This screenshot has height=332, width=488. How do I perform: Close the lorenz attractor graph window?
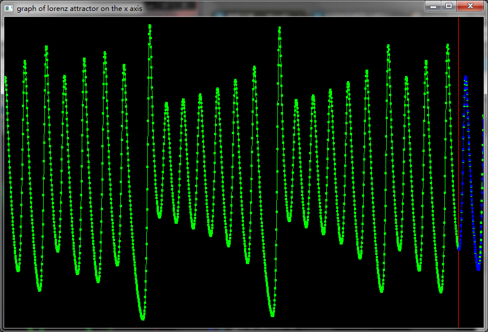(x=470, y=6)
